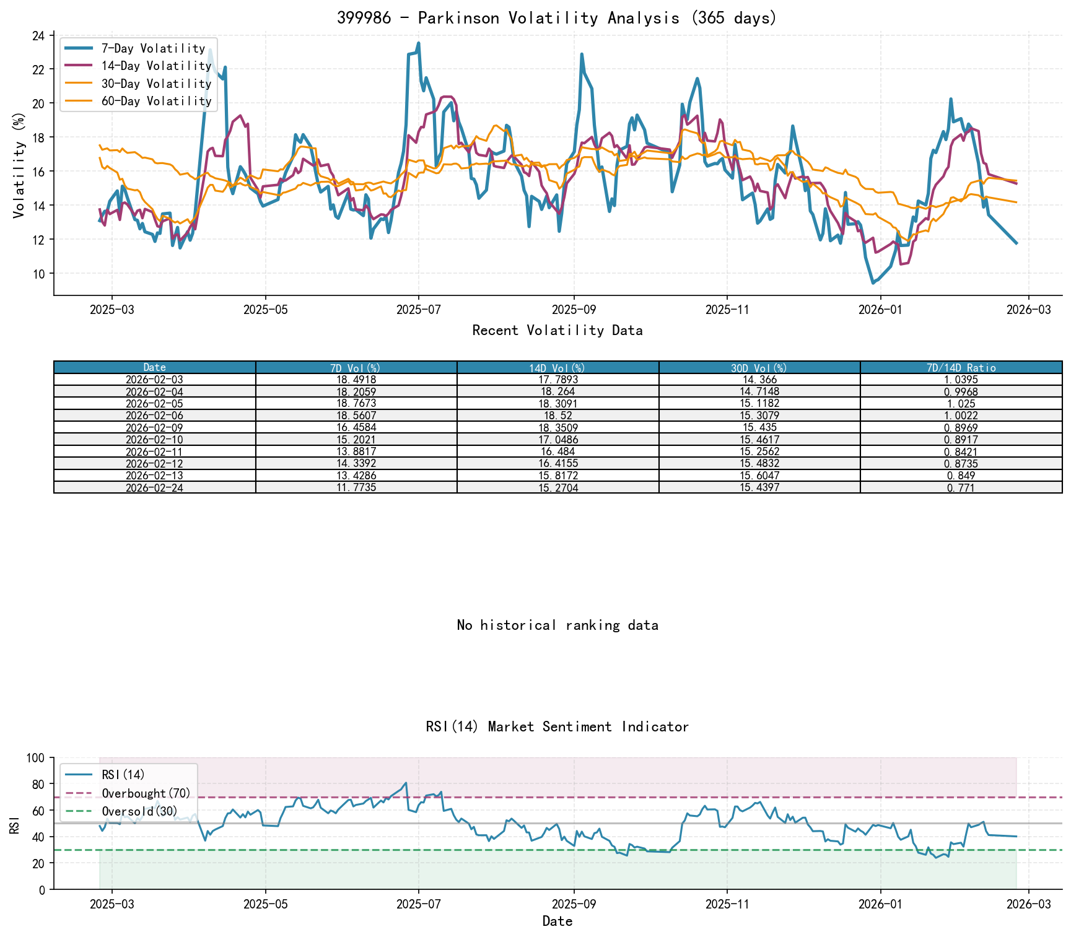The height and width of the screenshot is (937, 1071).
Task: Click the No historical ranking data message
Action: tap(557, 625)
